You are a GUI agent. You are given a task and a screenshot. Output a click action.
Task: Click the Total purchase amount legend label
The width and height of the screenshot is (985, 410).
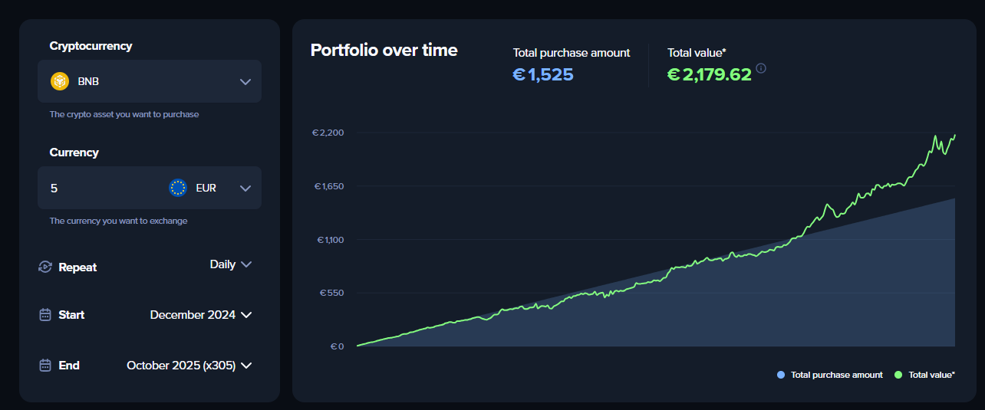[x=836, y=375]
